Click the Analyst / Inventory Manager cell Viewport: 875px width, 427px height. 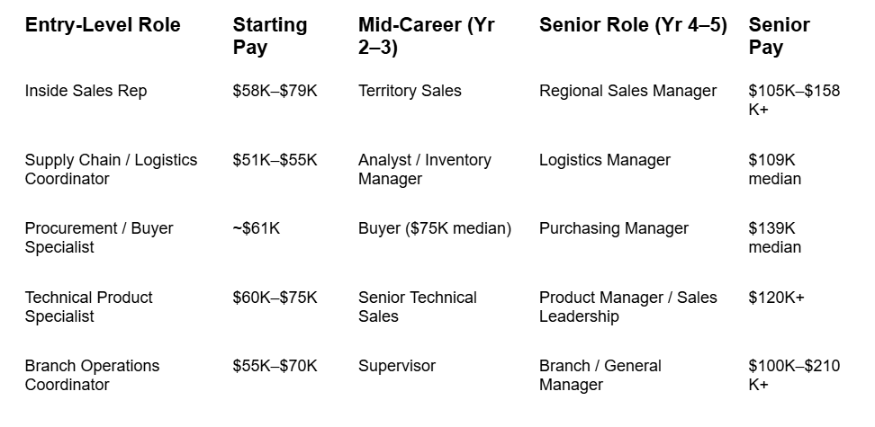(x=425, y=170)
